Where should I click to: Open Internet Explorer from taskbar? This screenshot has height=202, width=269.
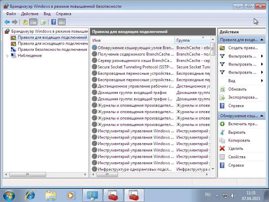point(30,195)
